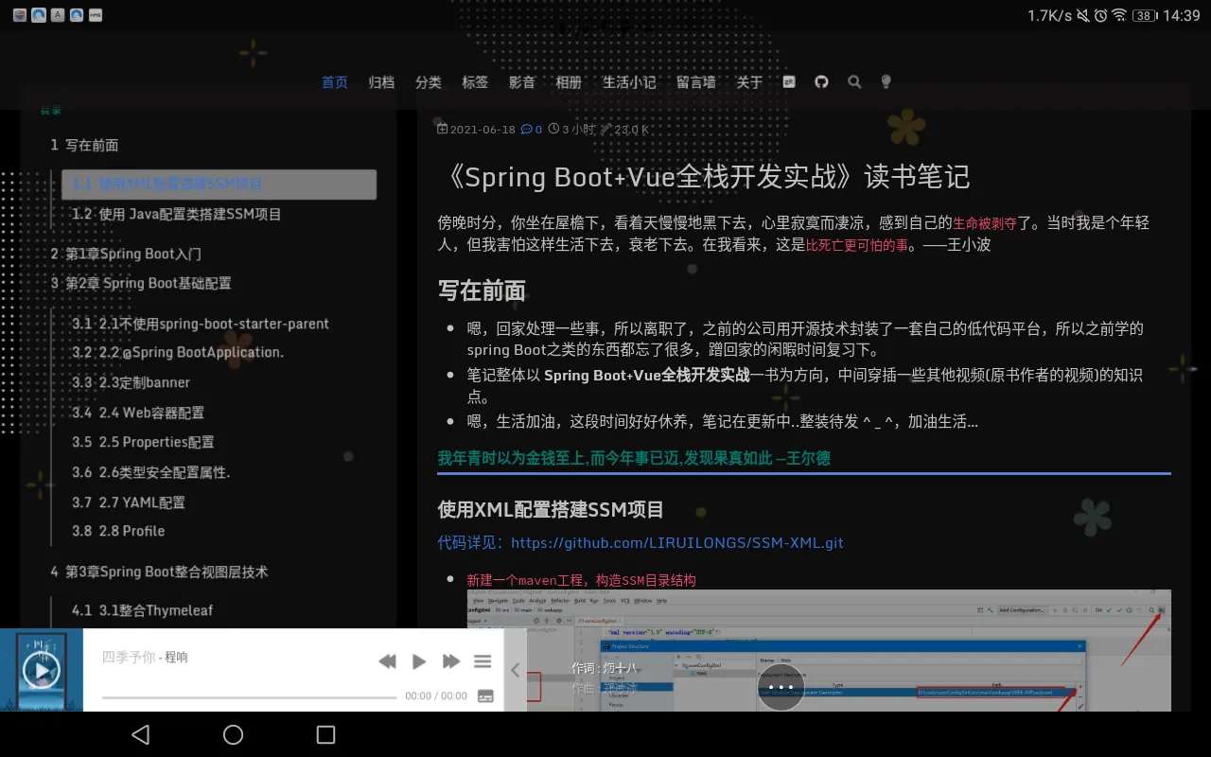Open the 影音 media menu
Screen dimensions: 1211x757
click(522, 82)
